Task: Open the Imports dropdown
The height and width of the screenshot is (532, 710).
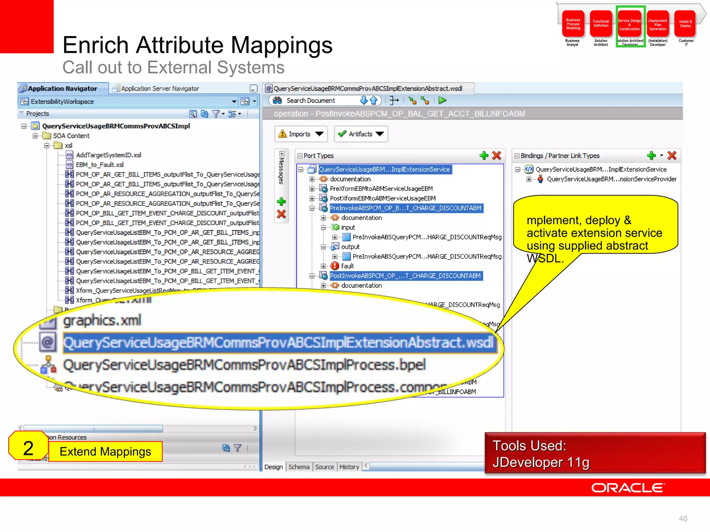Action: click(319, 134)
